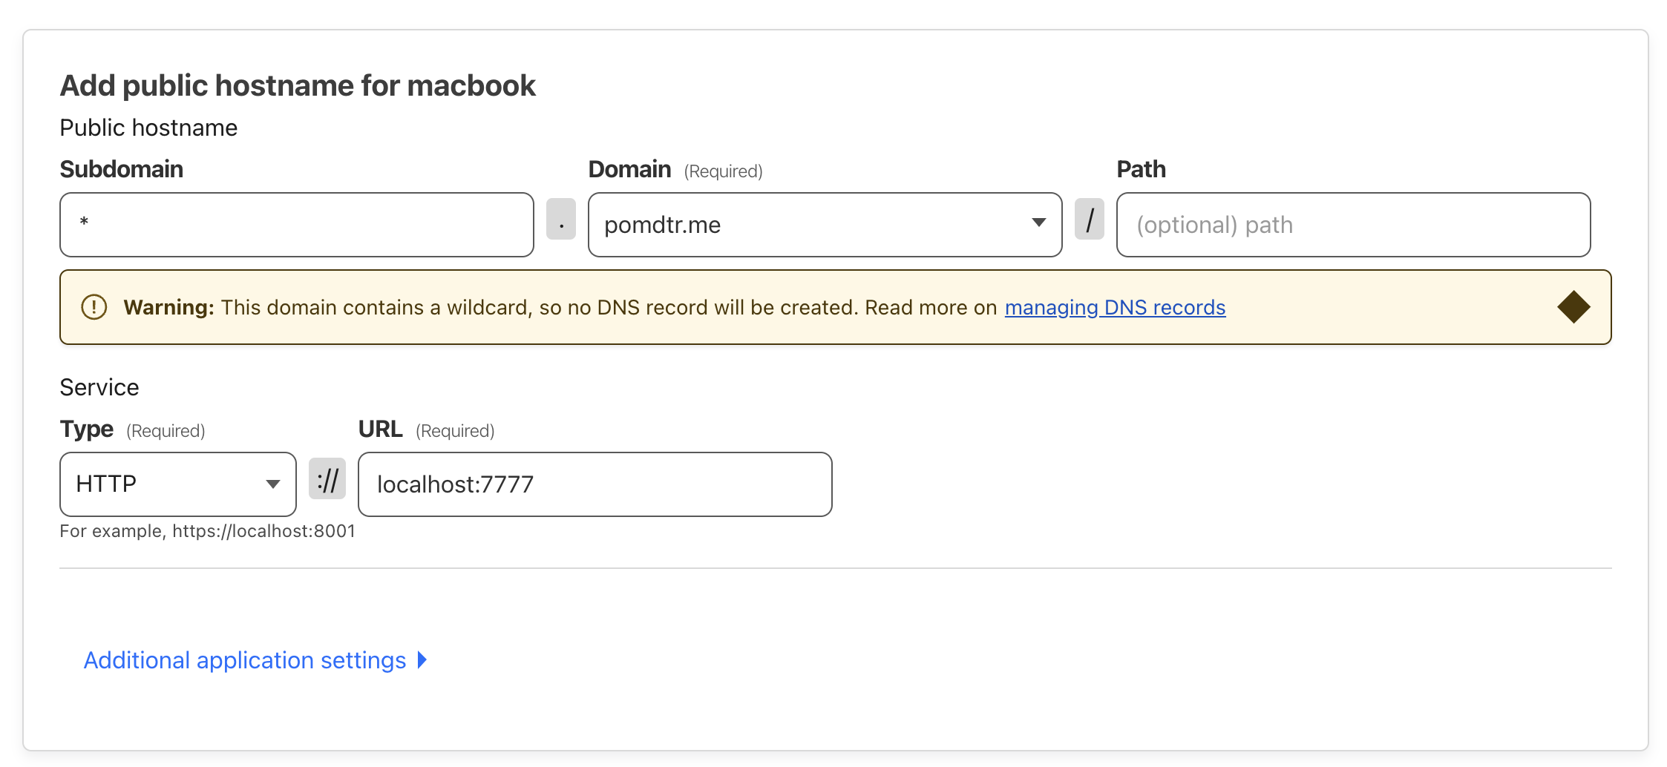Open the Domain dropdown arrow
Screen dimensions: 1667x767
click(1039, 223)
